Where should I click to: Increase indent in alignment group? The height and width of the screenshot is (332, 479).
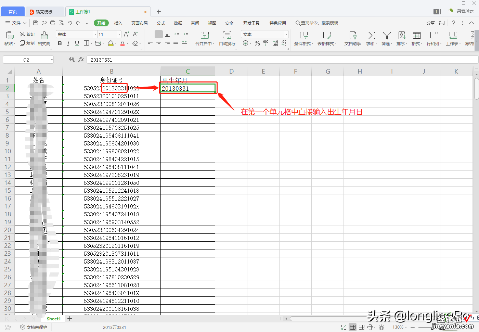pyautogui.click(x=185, y=34)
